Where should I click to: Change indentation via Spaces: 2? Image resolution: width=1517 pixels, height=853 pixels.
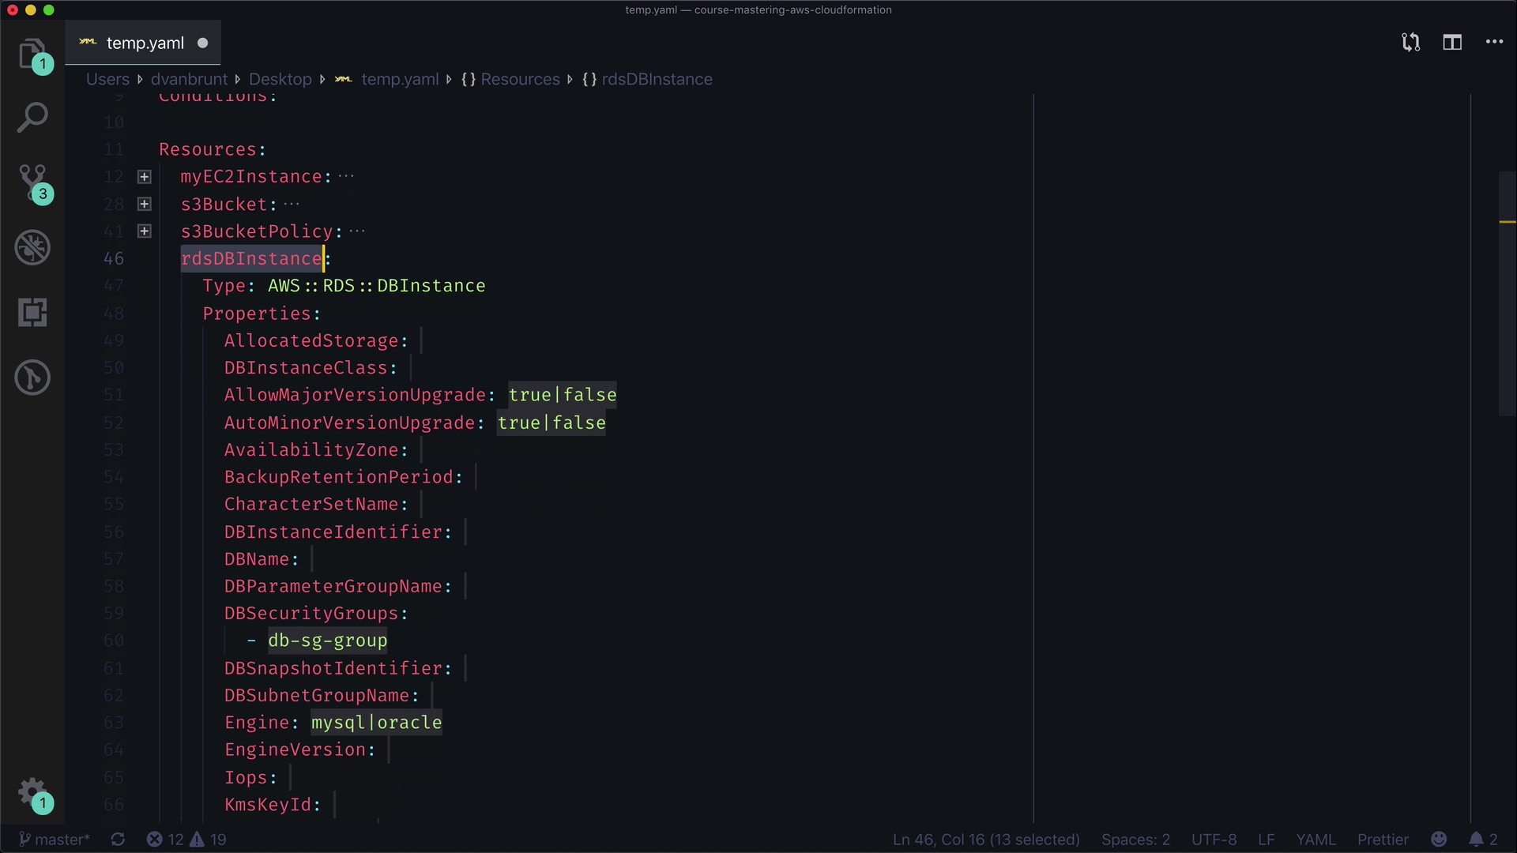coord(1135,840)
